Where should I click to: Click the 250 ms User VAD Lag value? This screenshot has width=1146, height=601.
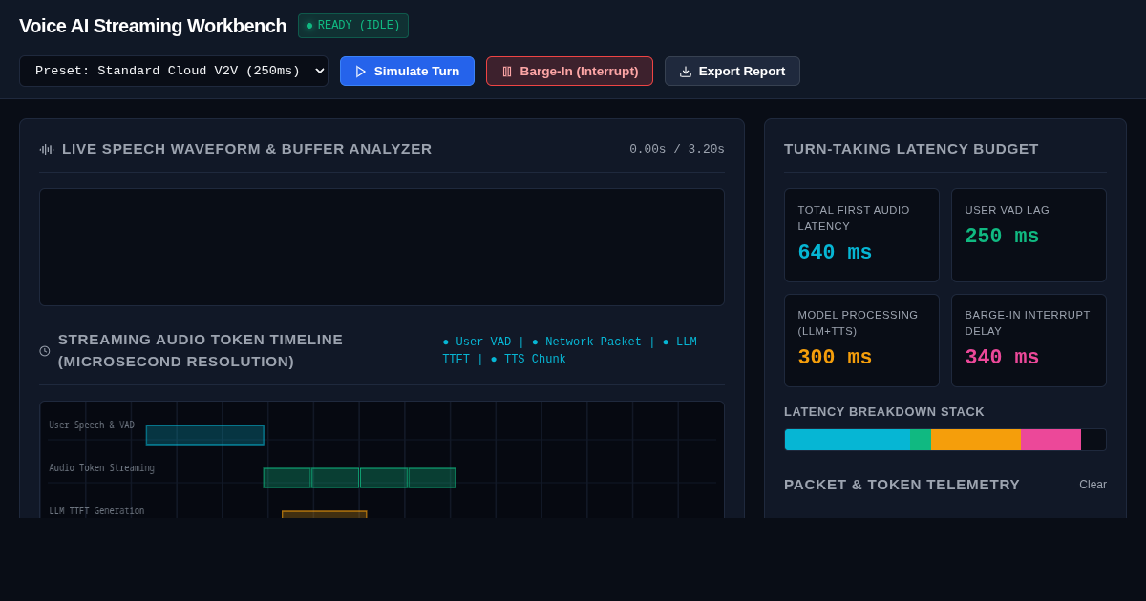point(1002,237)
